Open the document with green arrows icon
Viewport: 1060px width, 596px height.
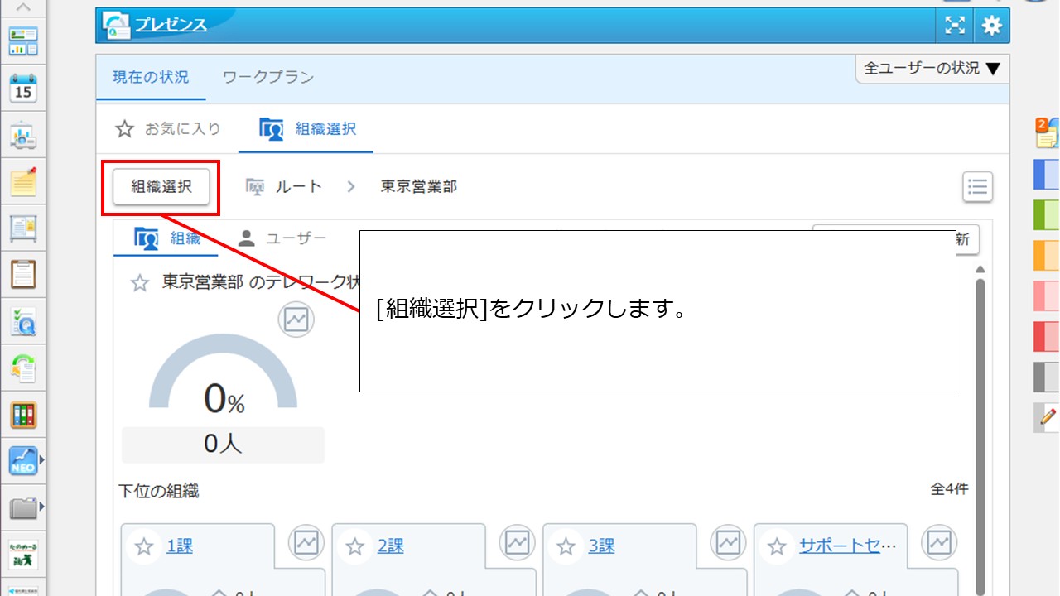coord(23,367)
